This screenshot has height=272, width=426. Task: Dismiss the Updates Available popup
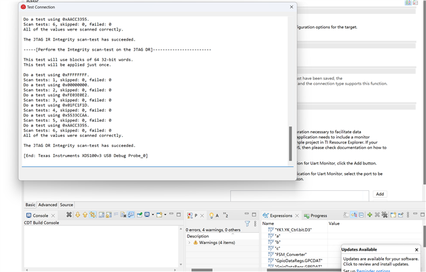[x=417, y=249]
